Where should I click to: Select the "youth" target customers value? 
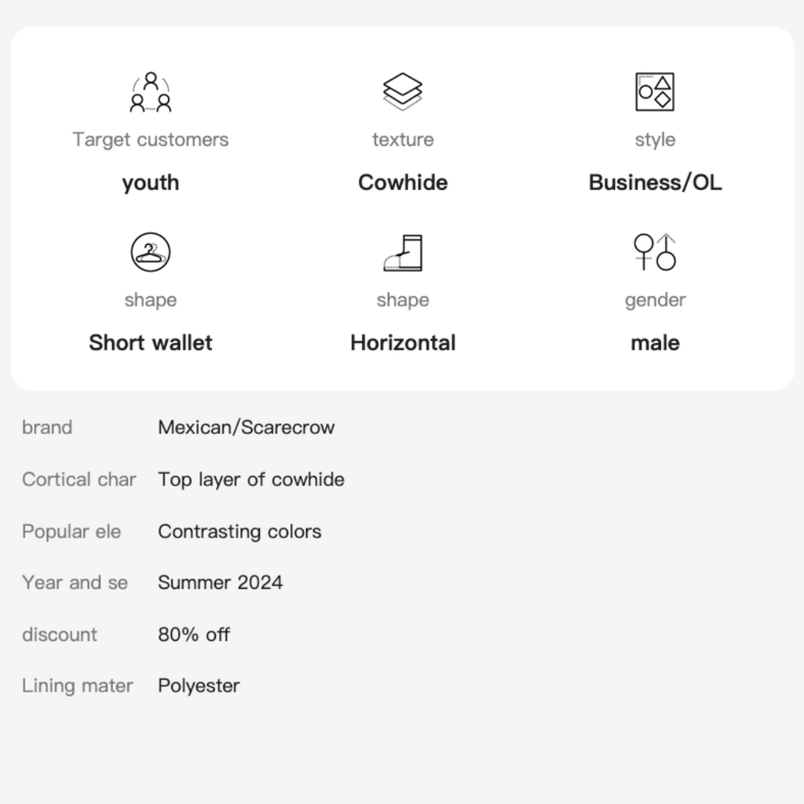pyautogui.click(x=151, y=183)
